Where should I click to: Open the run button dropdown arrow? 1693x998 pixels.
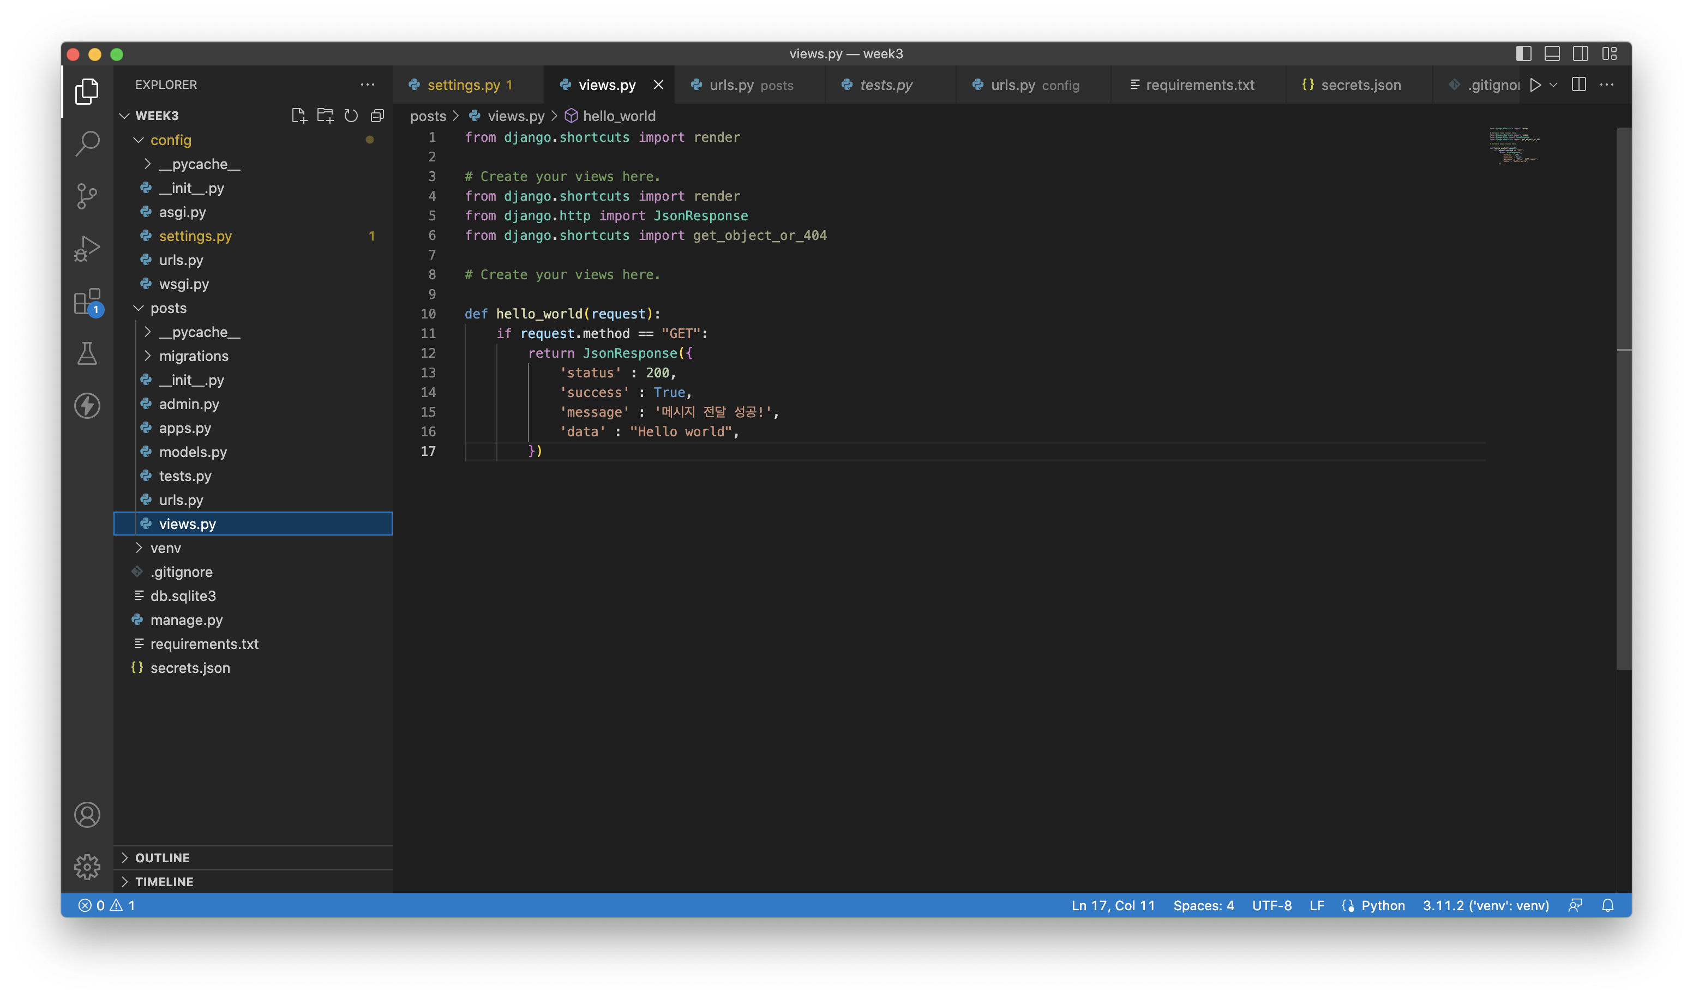[1553, 85]
